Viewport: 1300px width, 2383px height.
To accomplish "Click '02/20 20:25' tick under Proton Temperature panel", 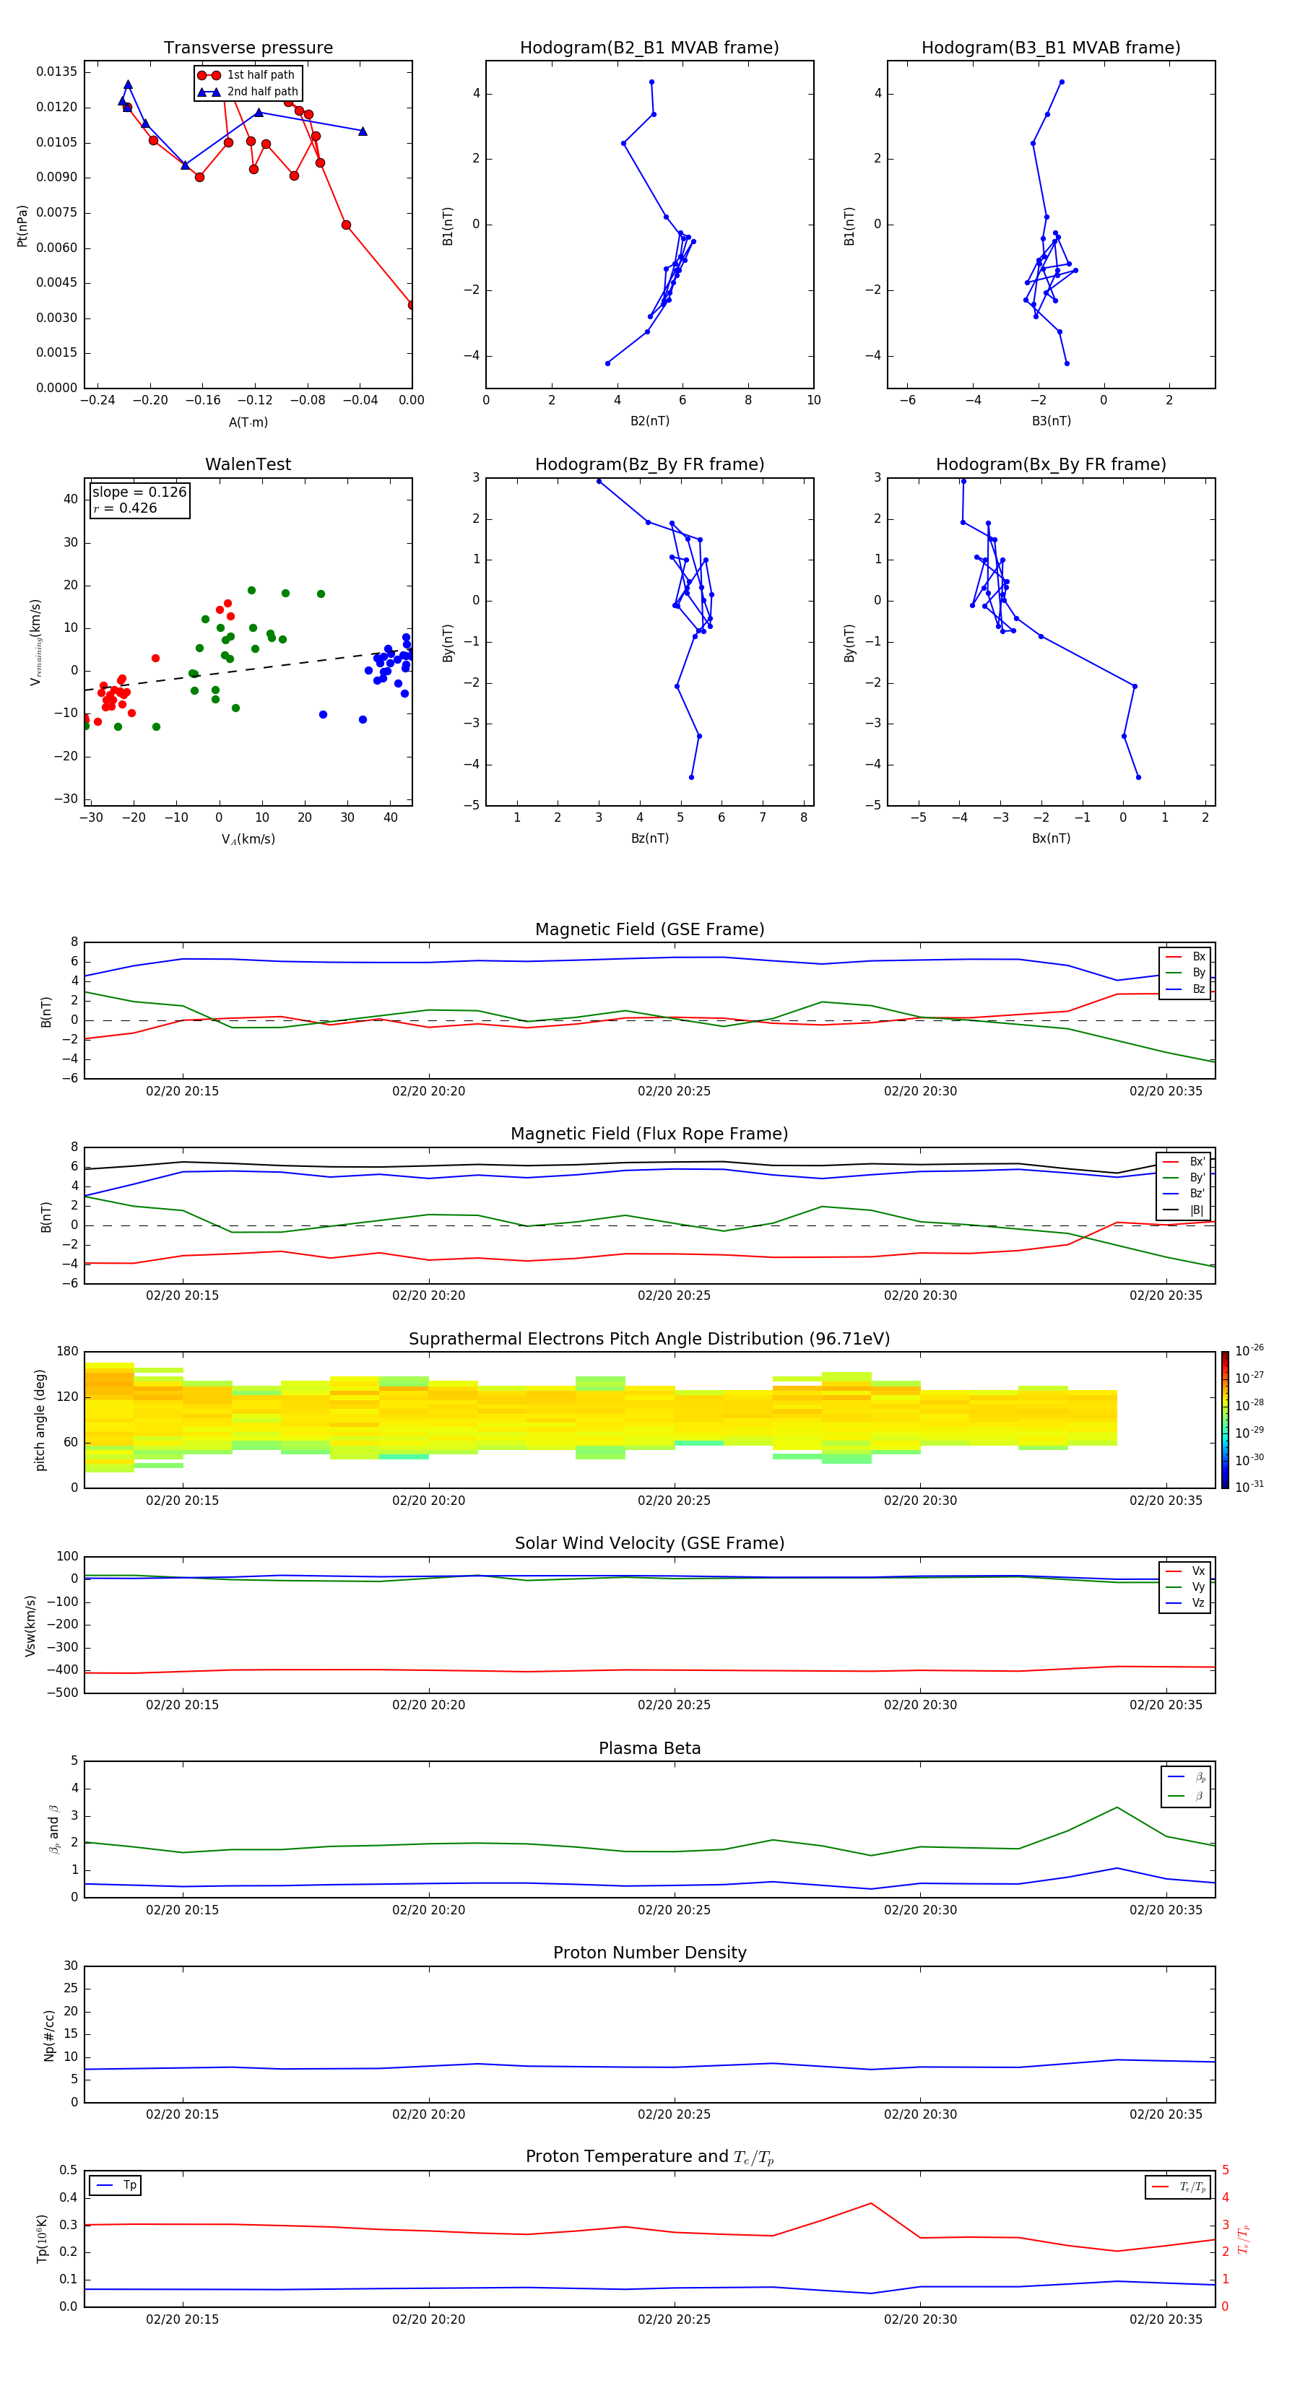I will click(675, 2319).
